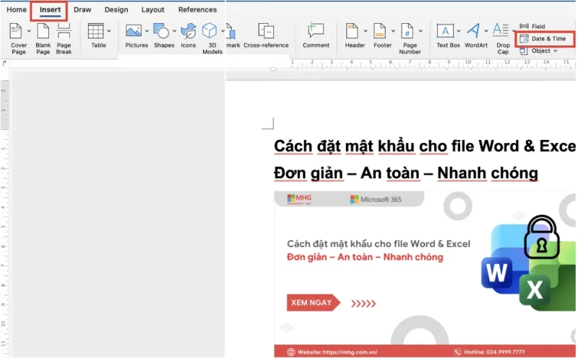
Task: Click the Table grid icon
Action: coord(96,31)
